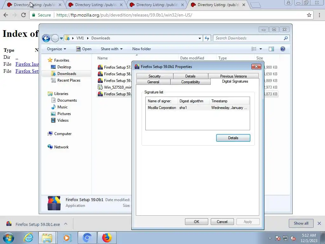The height and width of the screenshot is (244, 325).
Task: Click the Explorer refresh address button
Action: [207, 38]
